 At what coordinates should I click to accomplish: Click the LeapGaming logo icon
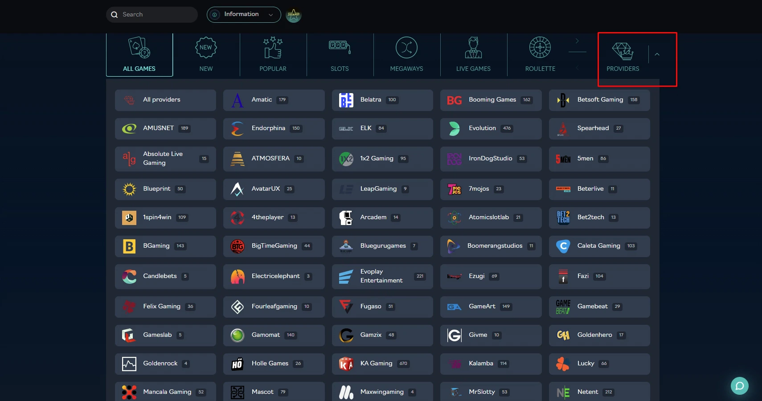coord(346,189)
